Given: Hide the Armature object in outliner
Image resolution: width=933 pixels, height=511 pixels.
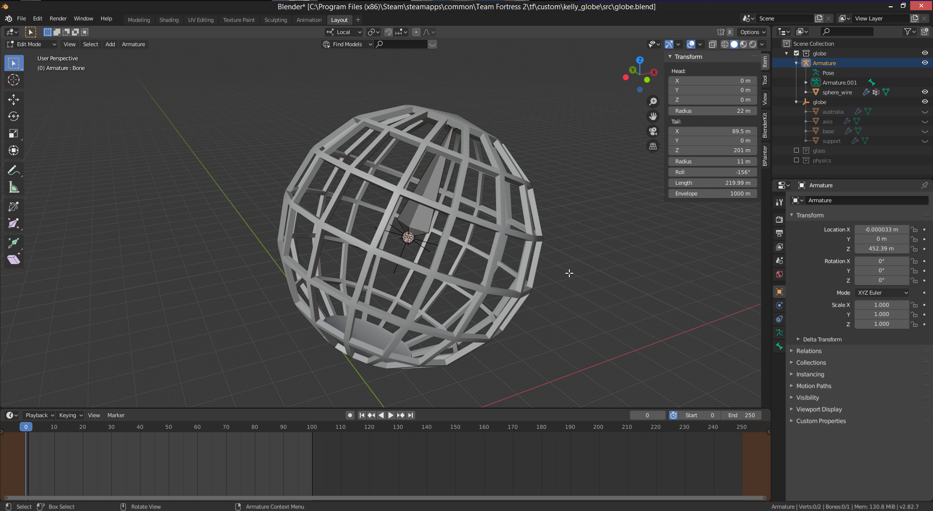Looking at the screenshot, I should 924,63.
